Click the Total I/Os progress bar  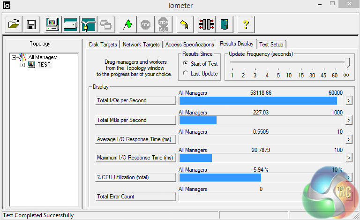pyautogui.click(x=261, y=100)
